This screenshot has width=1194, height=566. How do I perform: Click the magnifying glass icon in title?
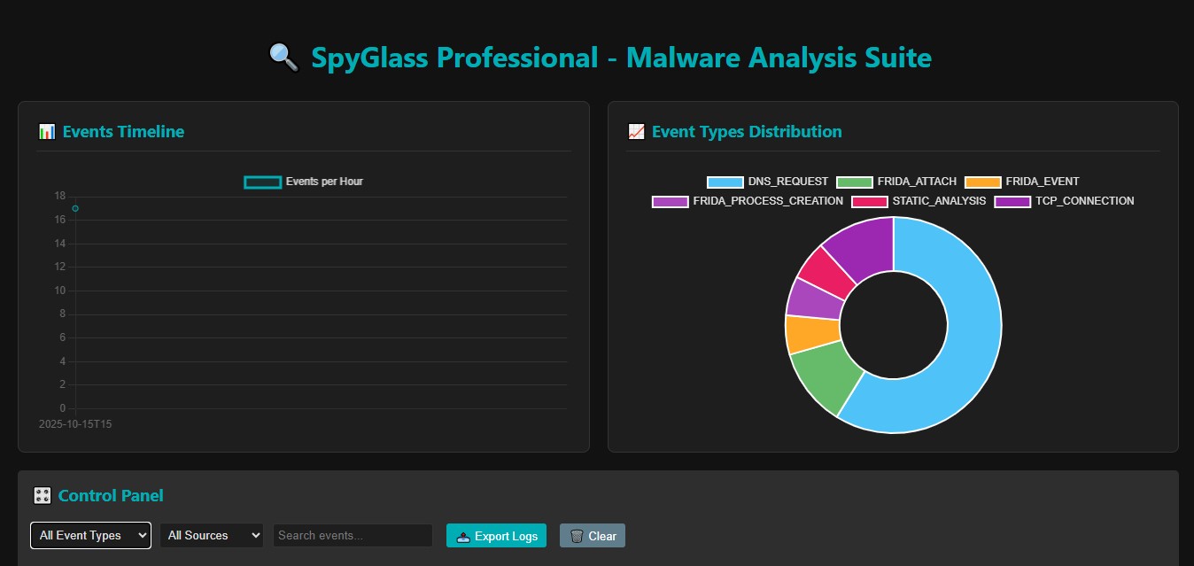coord(283,58)
